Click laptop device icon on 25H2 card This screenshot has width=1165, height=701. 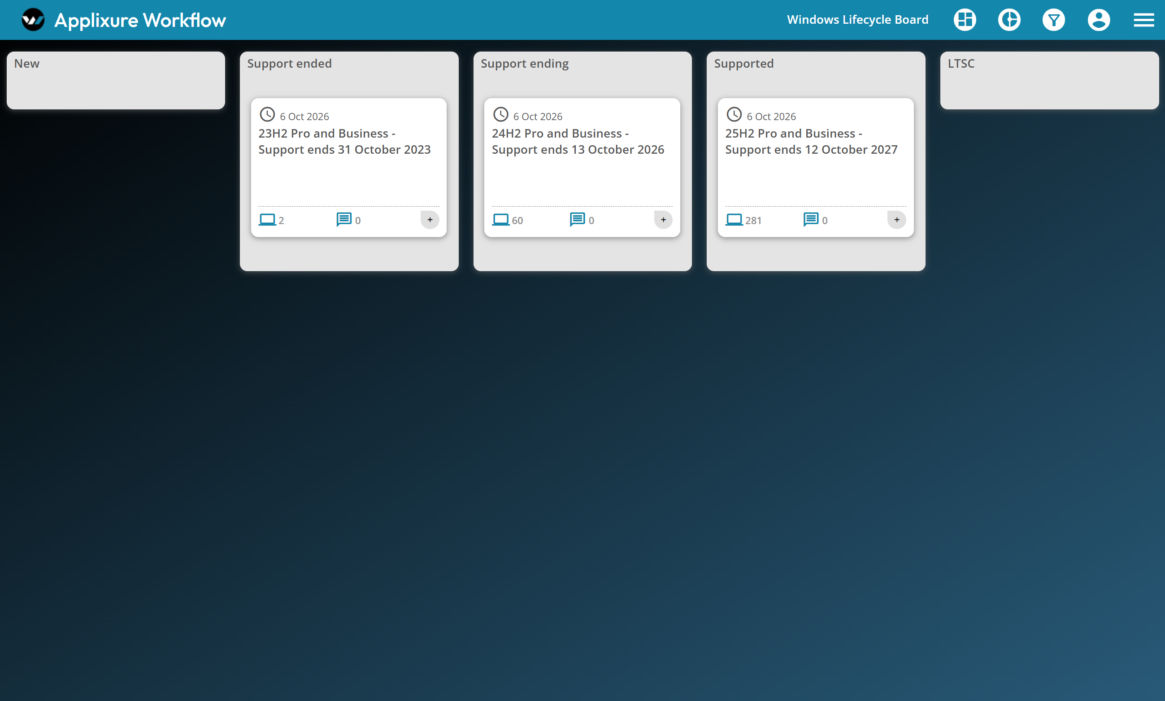[734, 220]
